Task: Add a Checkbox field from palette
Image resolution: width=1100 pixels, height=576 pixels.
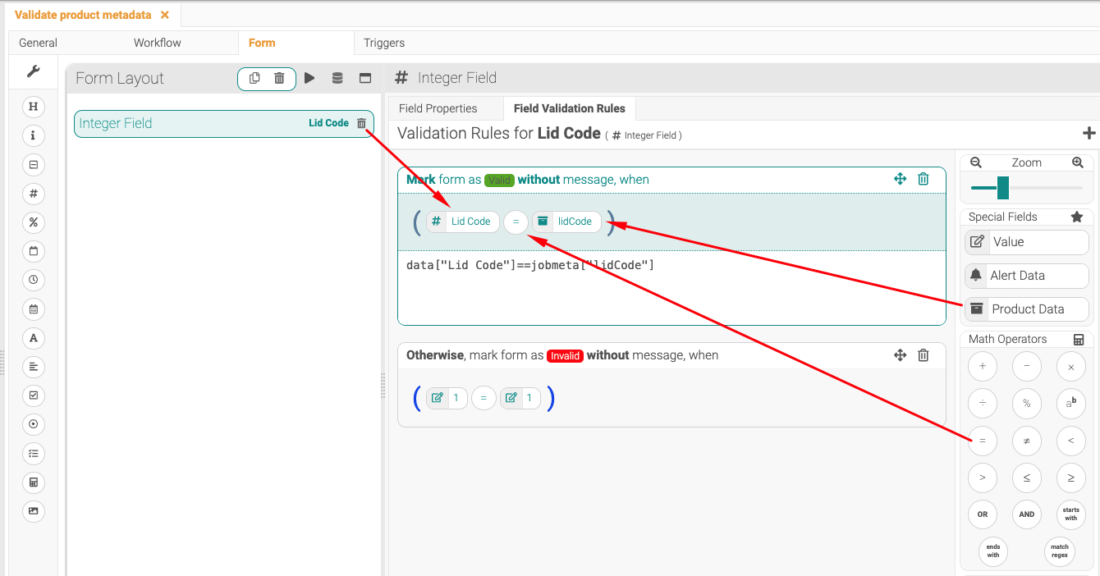Action: pos(34,395)
